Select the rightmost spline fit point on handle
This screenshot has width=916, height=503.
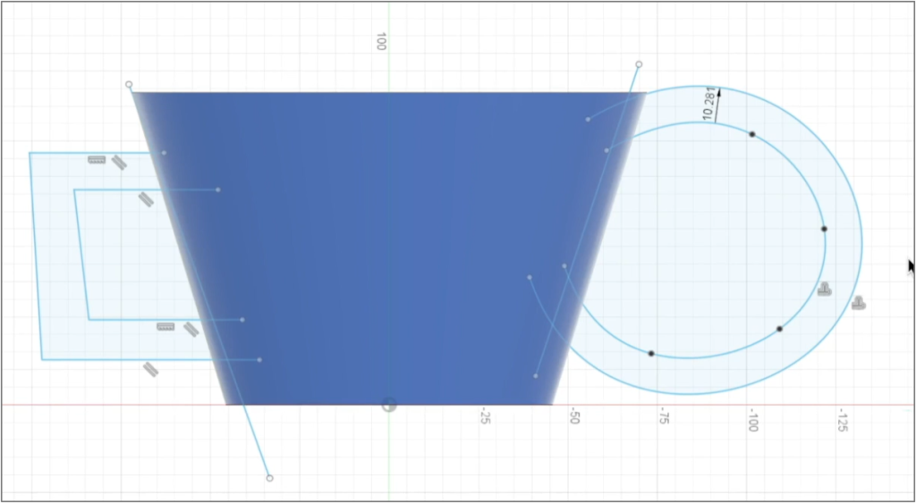pyautogui.click(x=824, y=229)
